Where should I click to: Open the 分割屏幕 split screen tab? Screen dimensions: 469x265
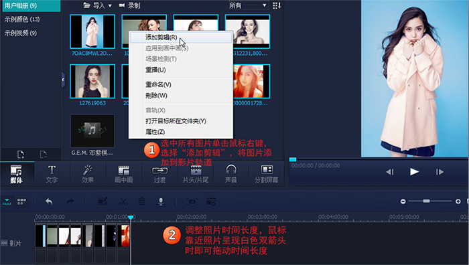267,174
